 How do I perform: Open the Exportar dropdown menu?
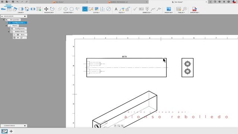194,13
